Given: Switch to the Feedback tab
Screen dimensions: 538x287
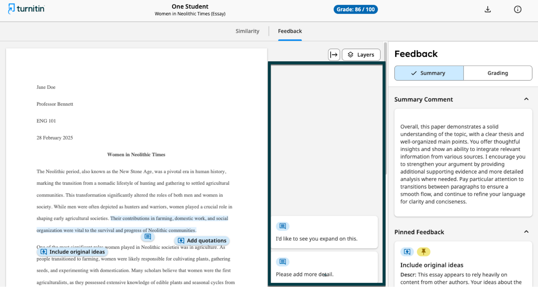Looking at the screenshot, I should click(290, 31).
